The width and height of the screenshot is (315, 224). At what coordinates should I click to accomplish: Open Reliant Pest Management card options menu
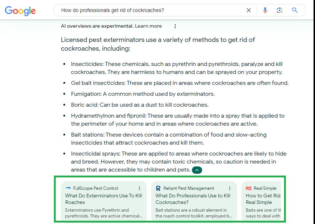[x=230, y=188]
